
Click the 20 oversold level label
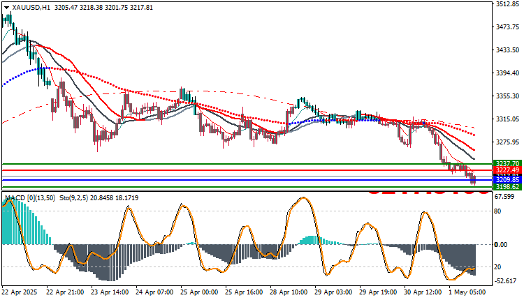(x=497, y=267)
